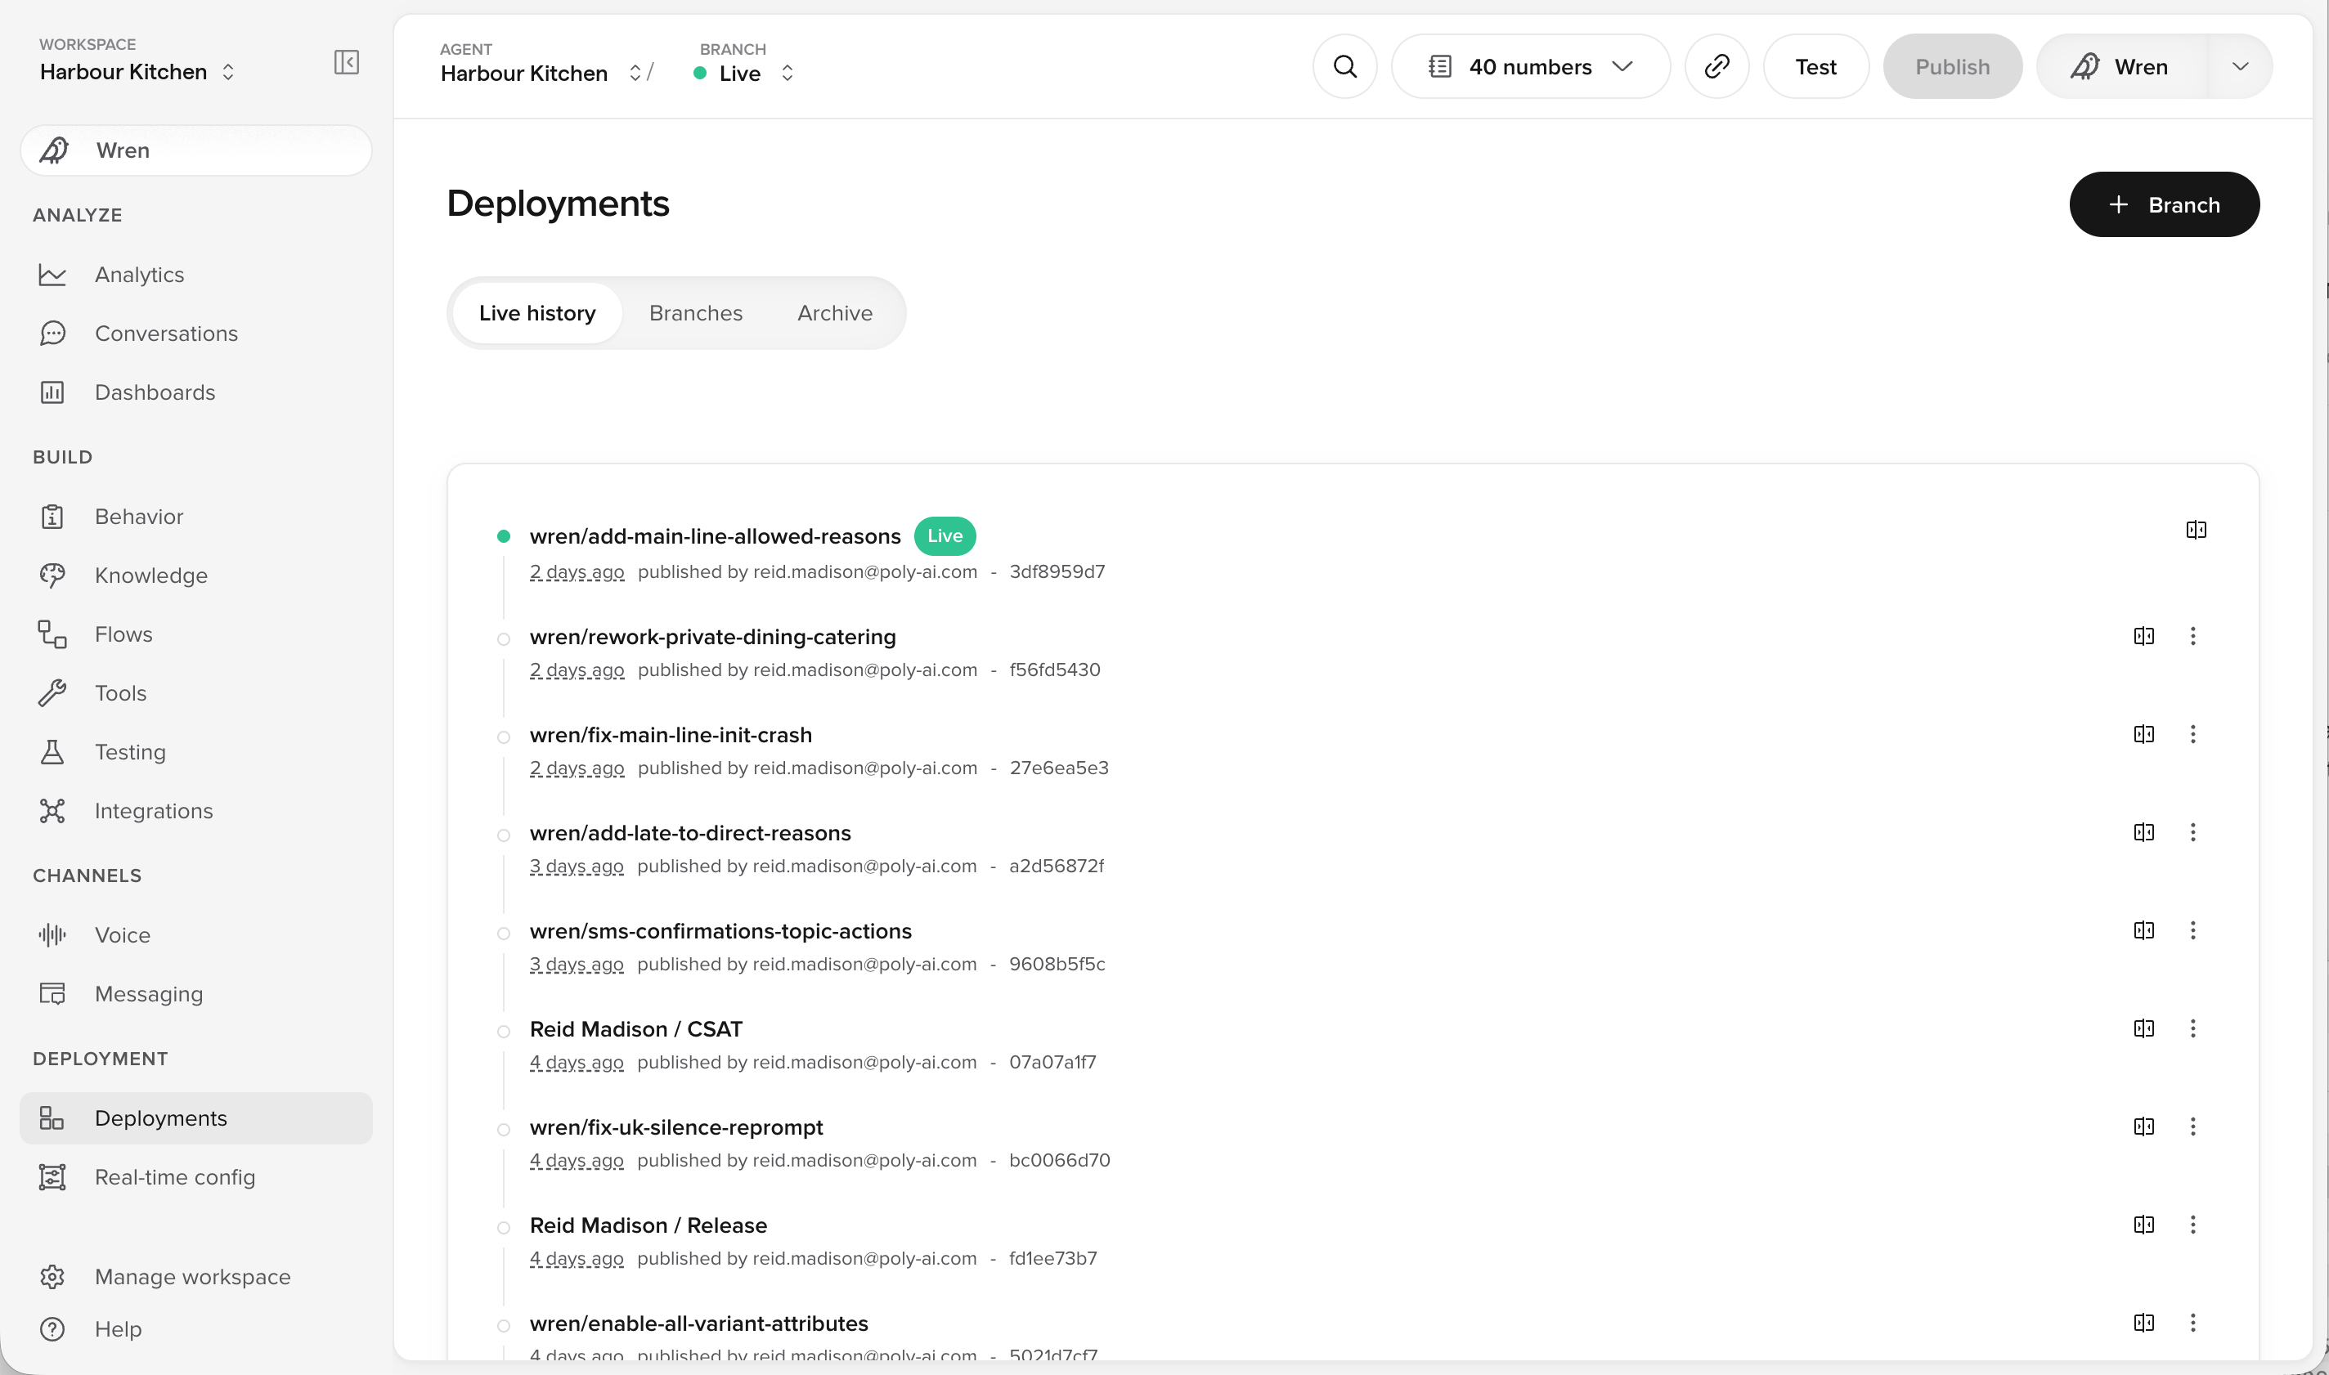Open more options for wren/rework-private-dining-catering

tap(2192, 636)
